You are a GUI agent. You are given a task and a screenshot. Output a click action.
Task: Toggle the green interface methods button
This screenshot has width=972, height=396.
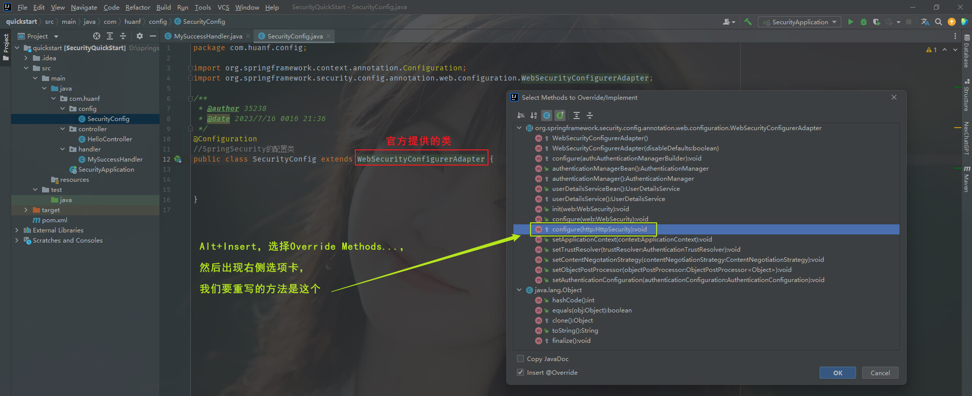pyautogui.click(x=560, y=115)
